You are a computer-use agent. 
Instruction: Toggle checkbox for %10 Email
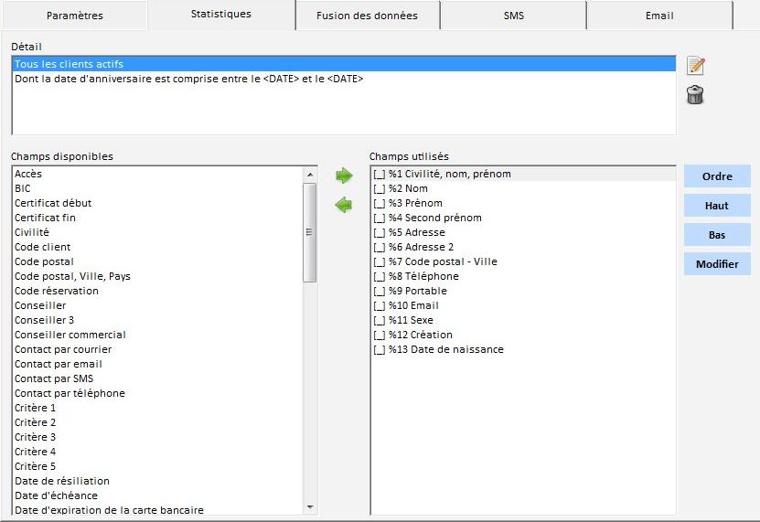[x=380, y=306]
